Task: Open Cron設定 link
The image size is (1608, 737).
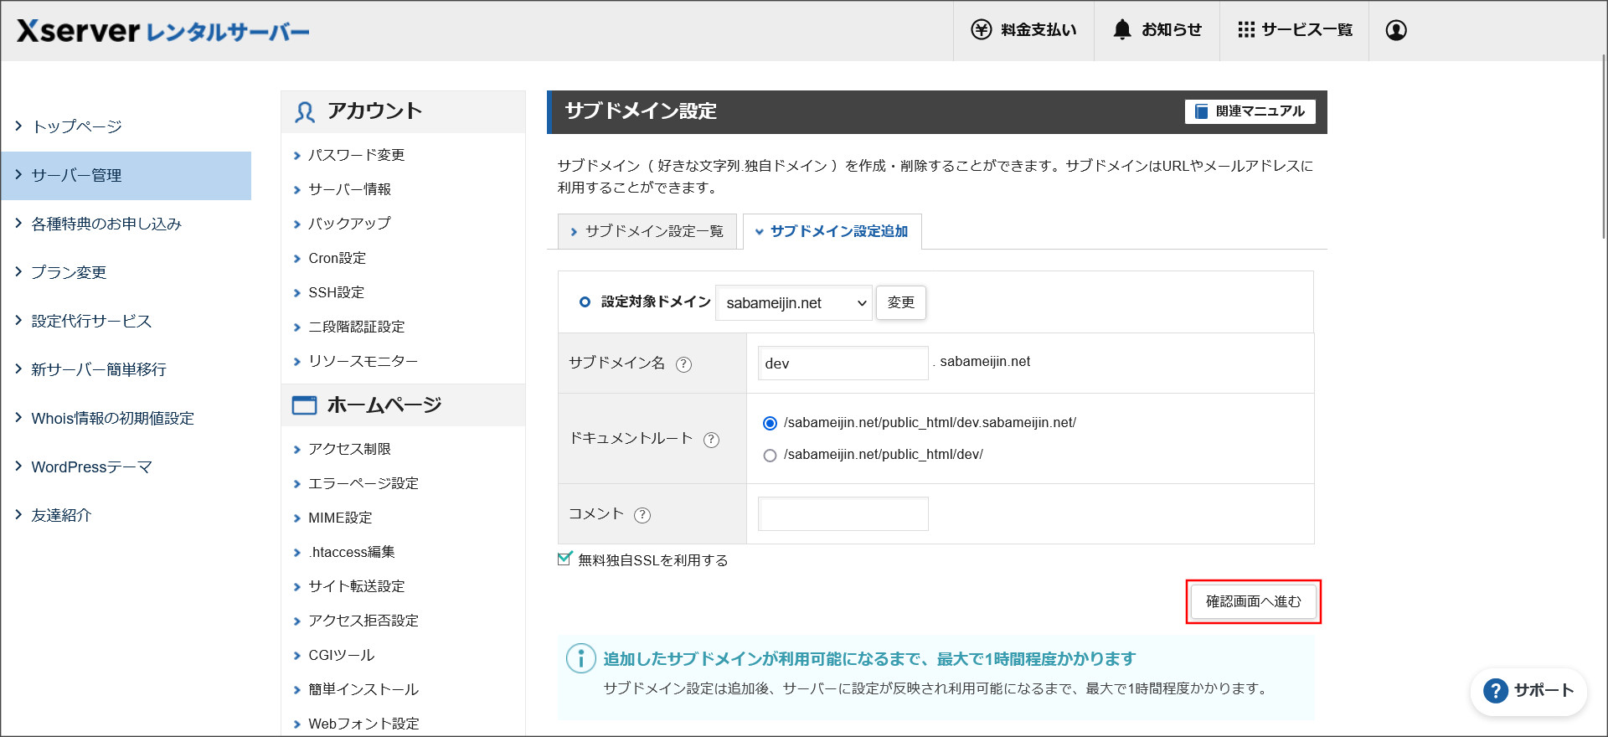Action: click(x=337, y=258)
